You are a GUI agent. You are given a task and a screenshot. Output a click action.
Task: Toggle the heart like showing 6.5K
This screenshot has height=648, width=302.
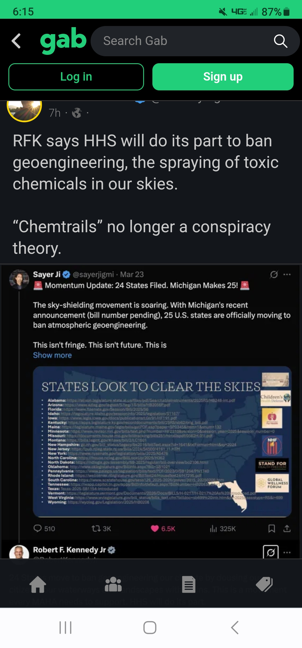(155, 528)
